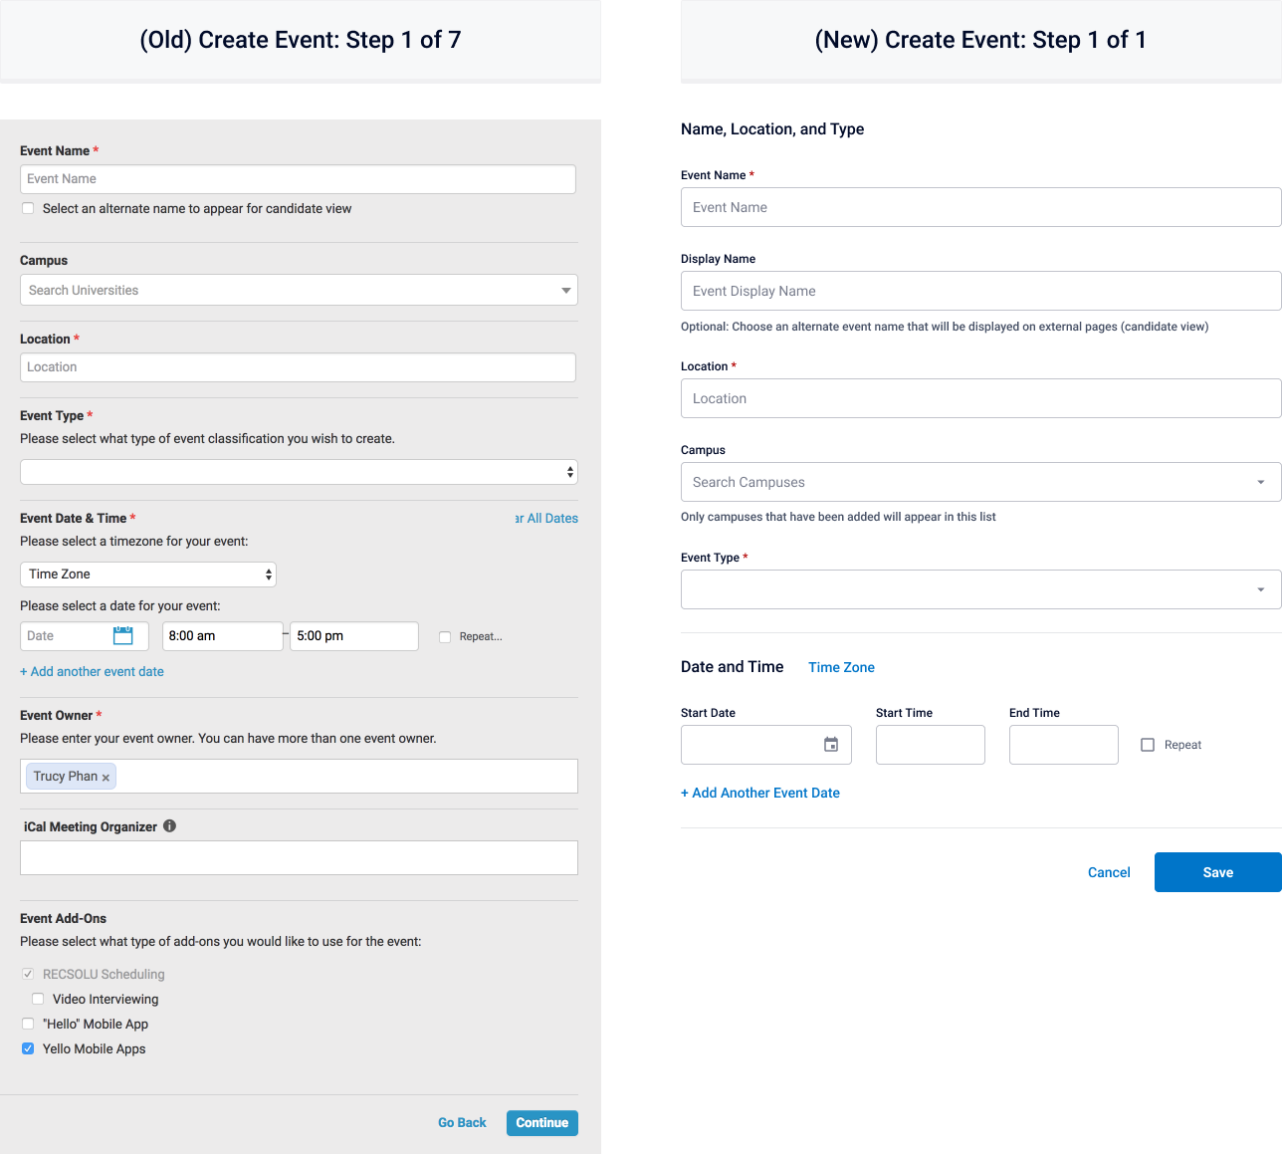Click the Event Owner tag input field
This screenshot has width=1282, height=1154.
(299, 777)
